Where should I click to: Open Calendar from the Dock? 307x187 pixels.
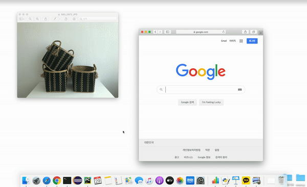click(x=98, y=180)
